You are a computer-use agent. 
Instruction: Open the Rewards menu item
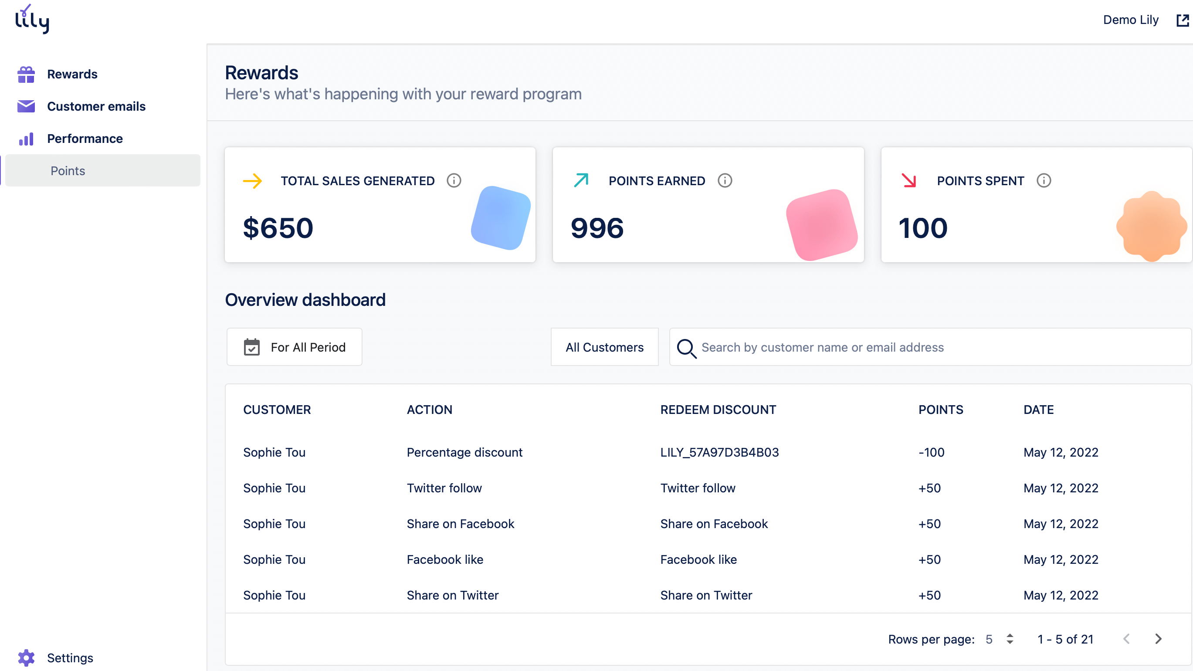coord(72,74)
